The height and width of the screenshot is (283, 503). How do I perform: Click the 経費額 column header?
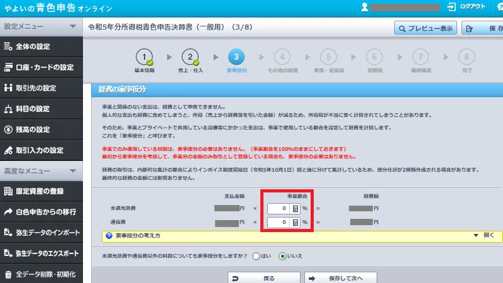371,196
